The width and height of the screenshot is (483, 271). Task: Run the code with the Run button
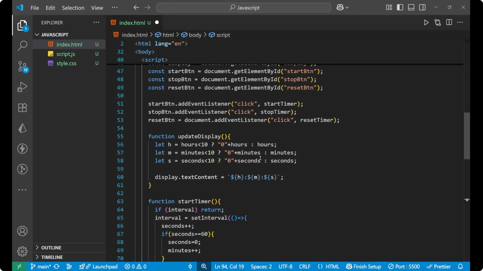(426, 22)
